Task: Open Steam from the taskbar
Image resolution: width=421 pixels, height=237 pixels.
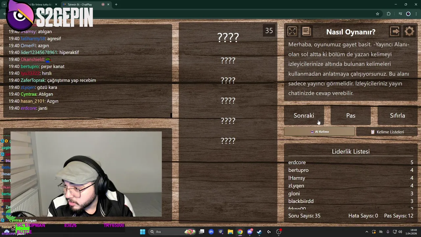Action: [x=259, y=232]
